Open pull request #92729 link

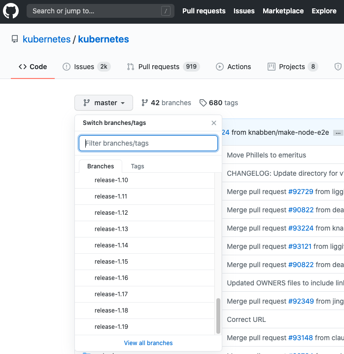pyautogui.click(x=301, y=192)
